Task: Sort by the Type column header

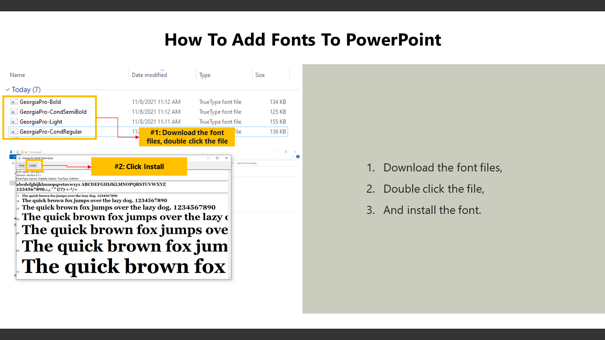Action: click(x=205, y=75)
